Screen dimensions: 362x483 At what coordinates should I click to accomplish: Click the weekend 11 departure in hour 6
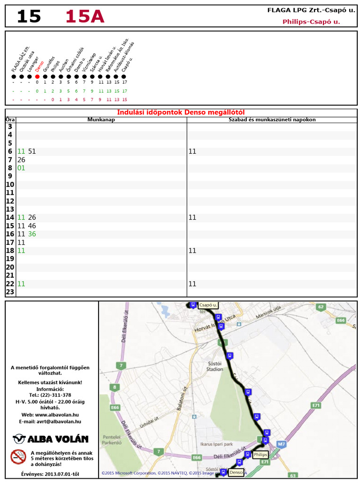pyautogui.click(x=192, y=151)
